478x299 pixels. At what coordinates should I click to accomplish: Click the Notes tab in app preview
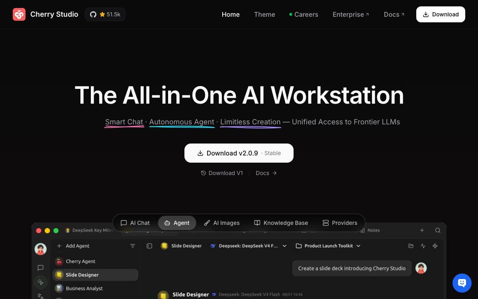click(x=370, y=230)
